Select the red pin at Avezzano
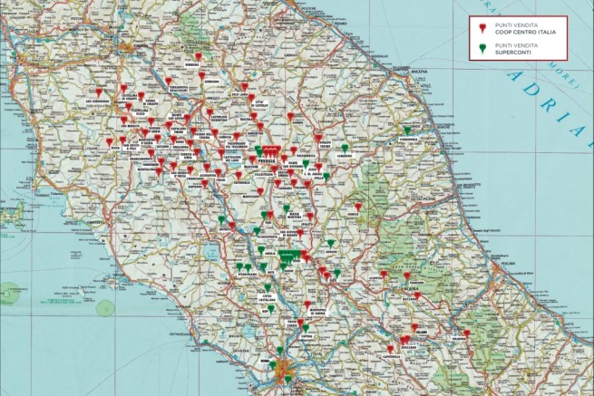 coord(404,341)
